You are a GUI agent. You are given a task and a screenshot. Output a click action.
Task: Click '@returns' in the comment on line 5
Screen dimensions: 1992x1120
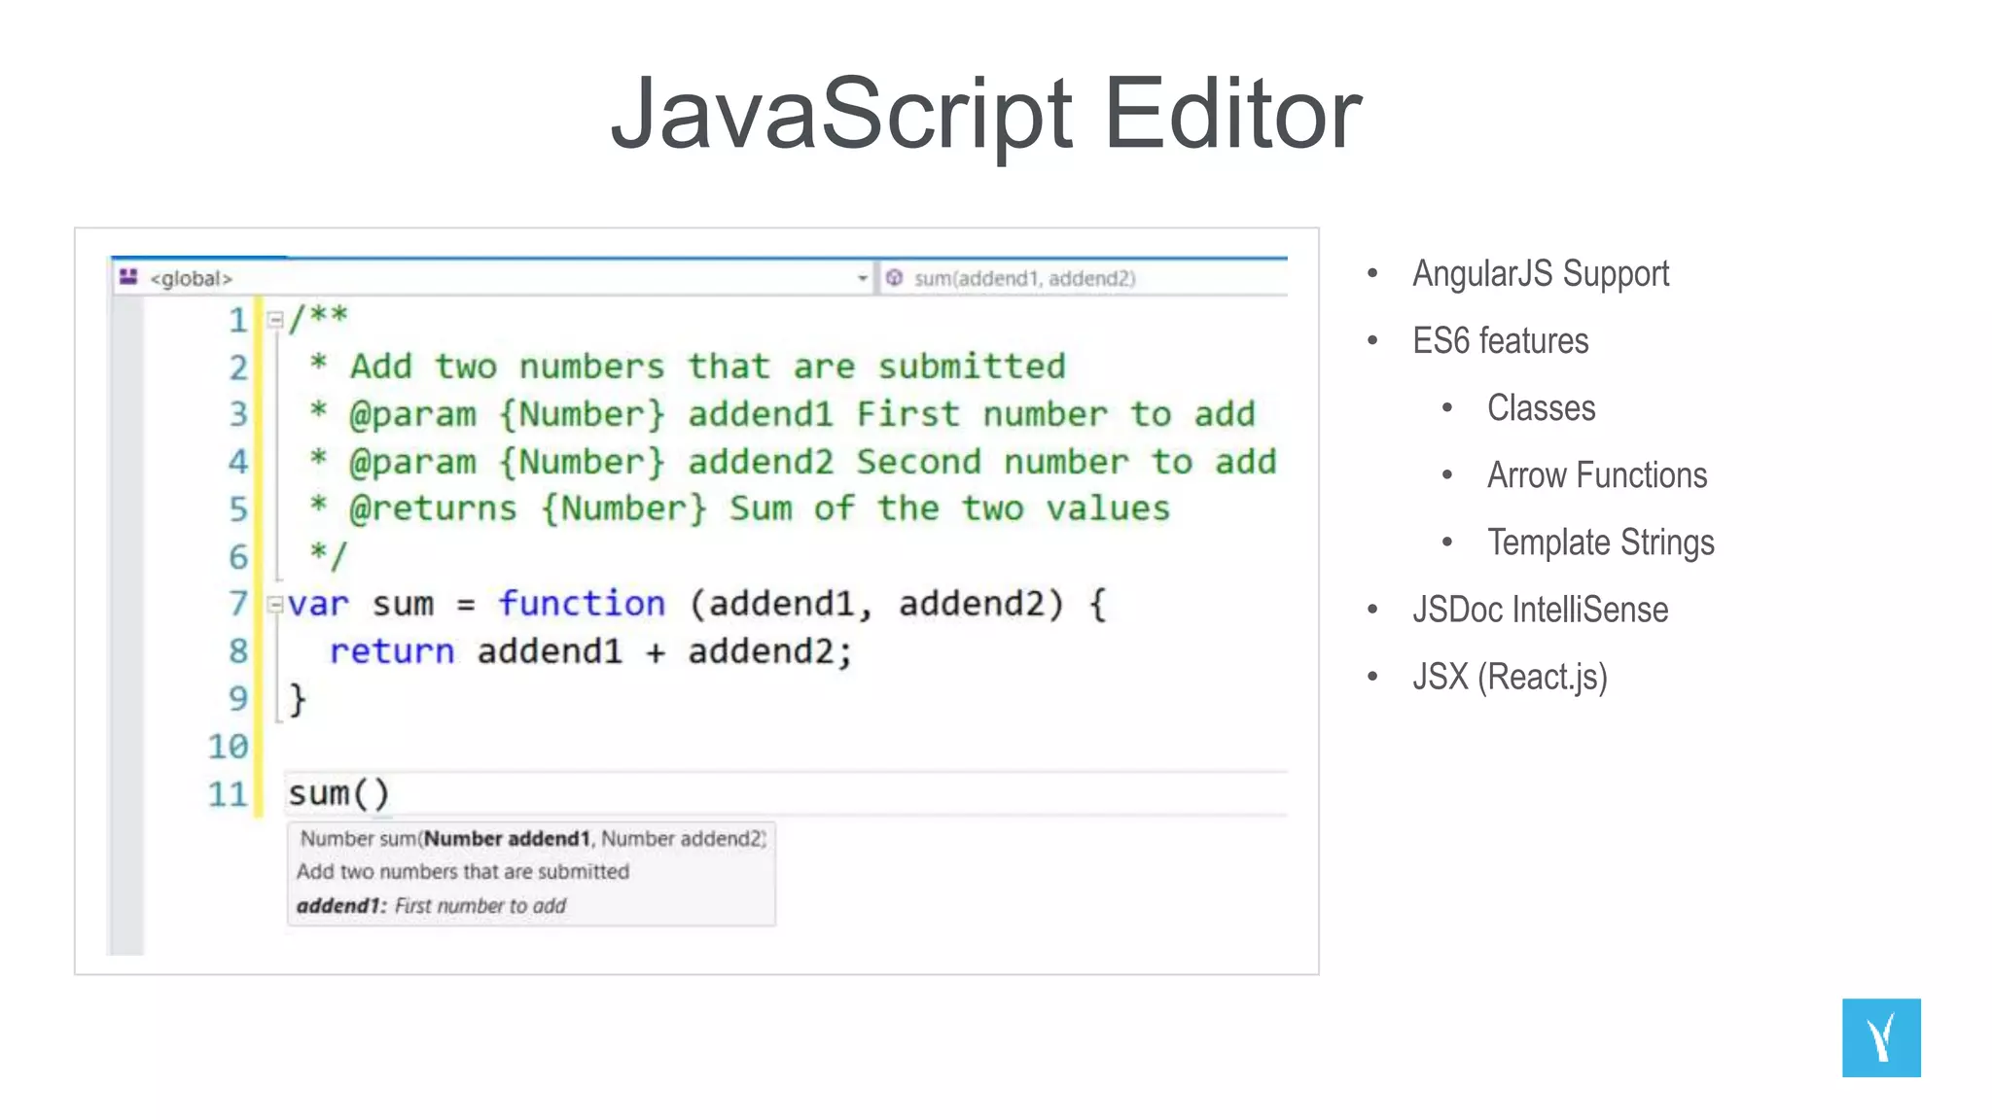click(x=433, y=508)
